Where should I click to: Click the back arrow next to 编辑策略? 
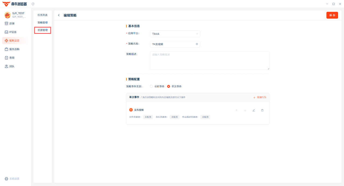coord(59,15)
